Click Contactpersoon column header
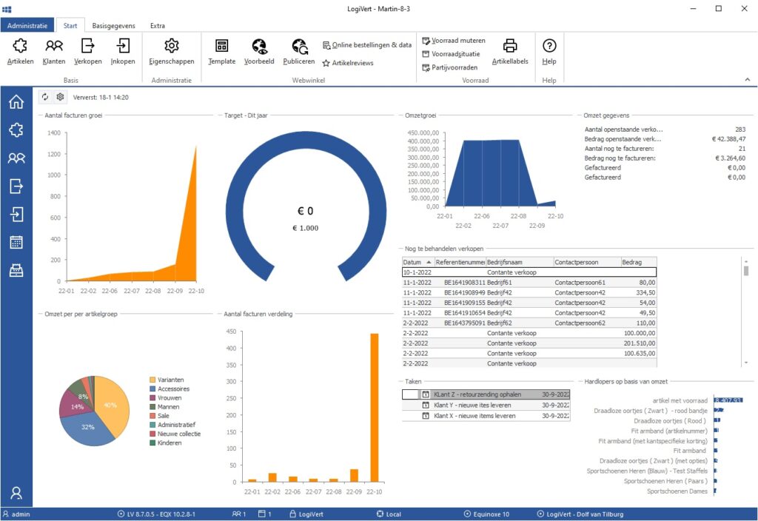Viewport: 758px width, 521px height. point(587,262)
